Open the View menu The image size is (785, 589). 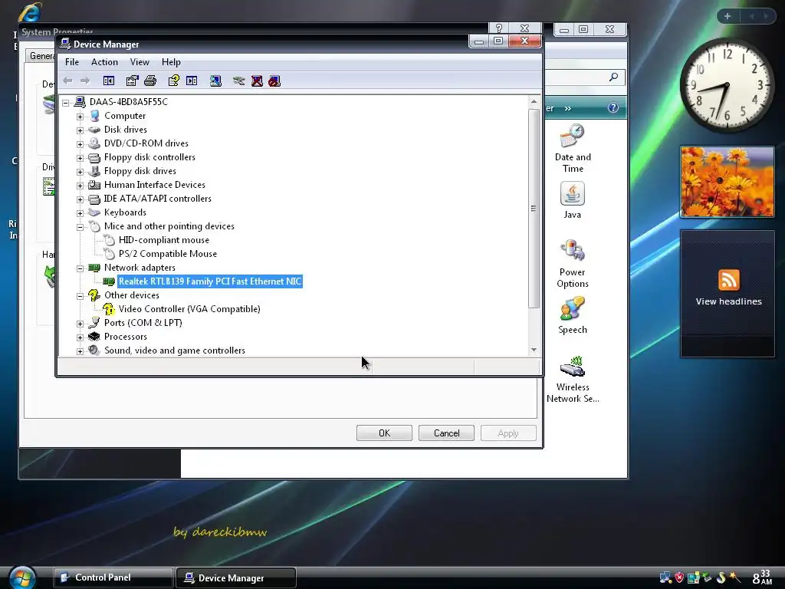(140, 62)
